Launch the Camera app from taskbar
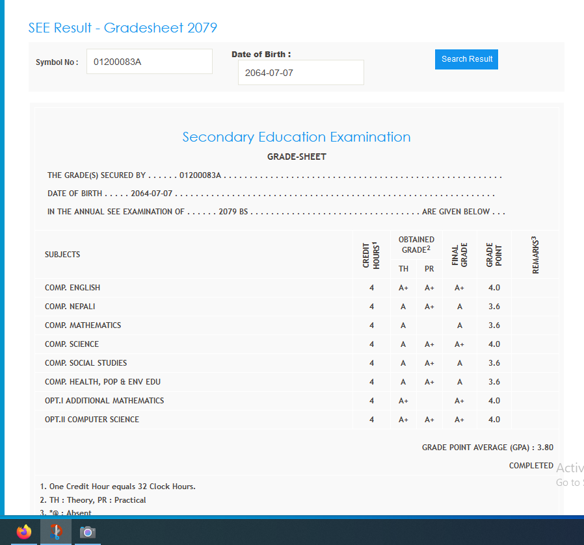Screen dimensions: 584x545 point(88,532)
